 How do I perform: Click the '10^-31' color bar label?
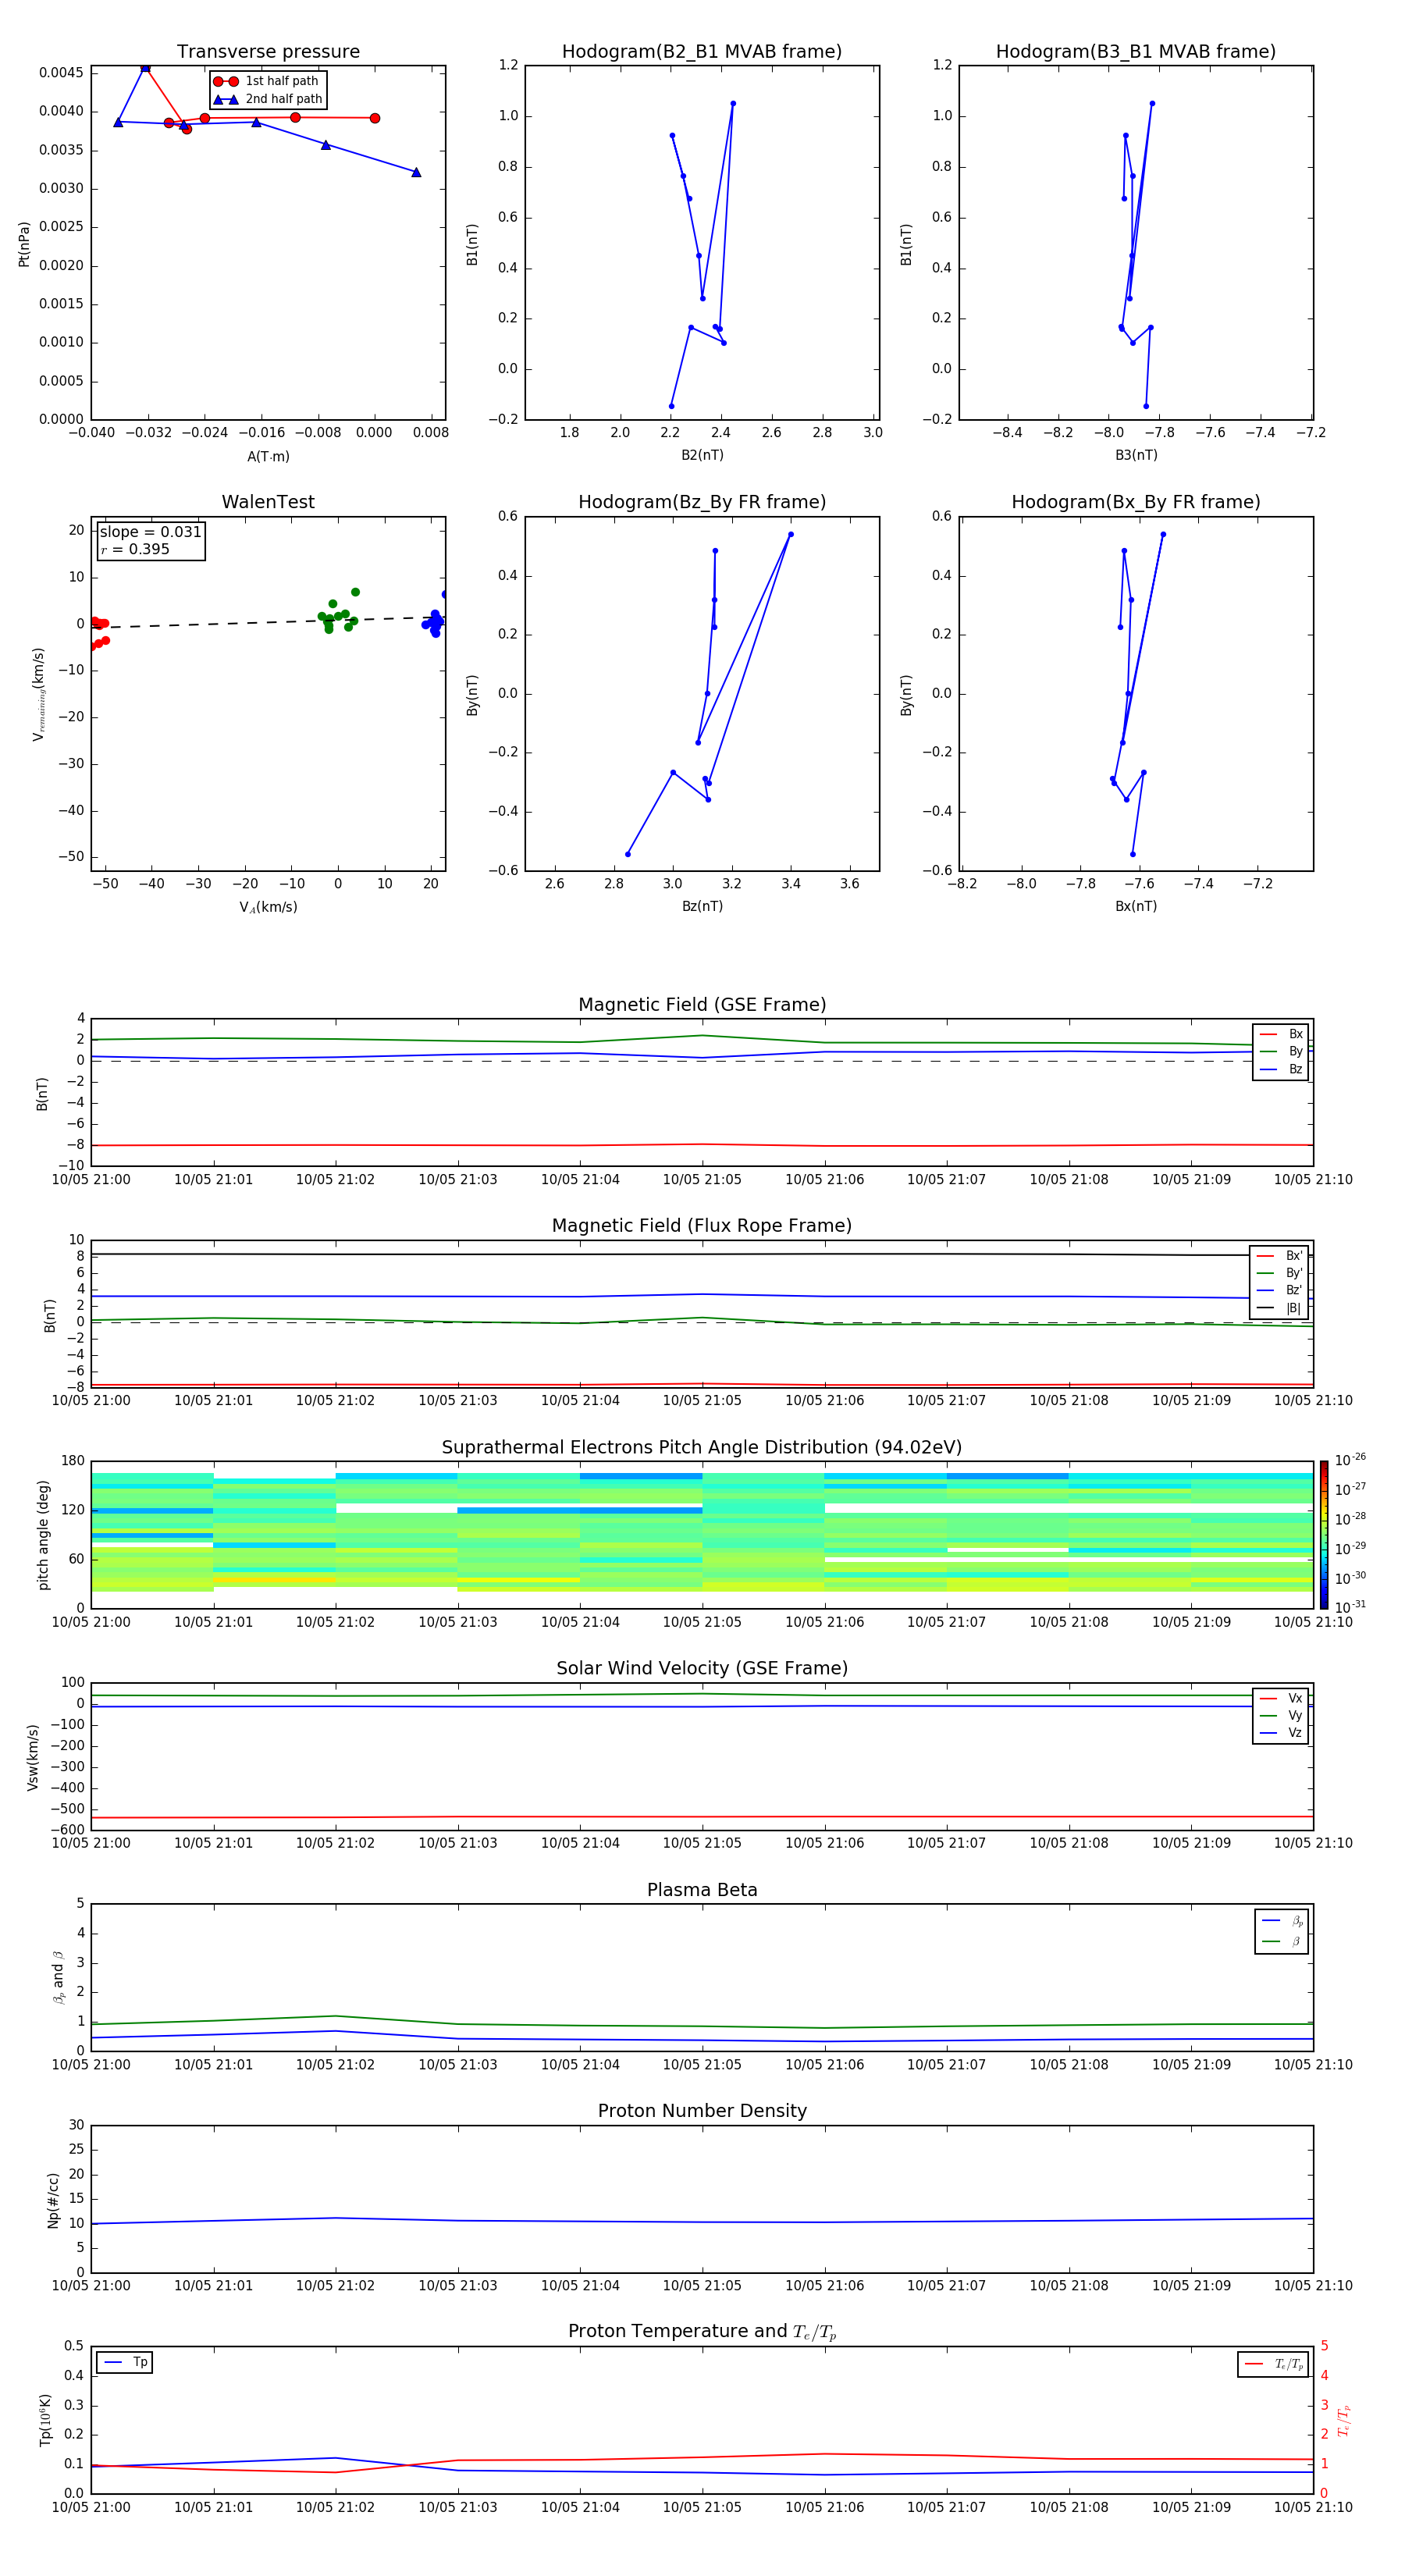click(1350, 1607)
